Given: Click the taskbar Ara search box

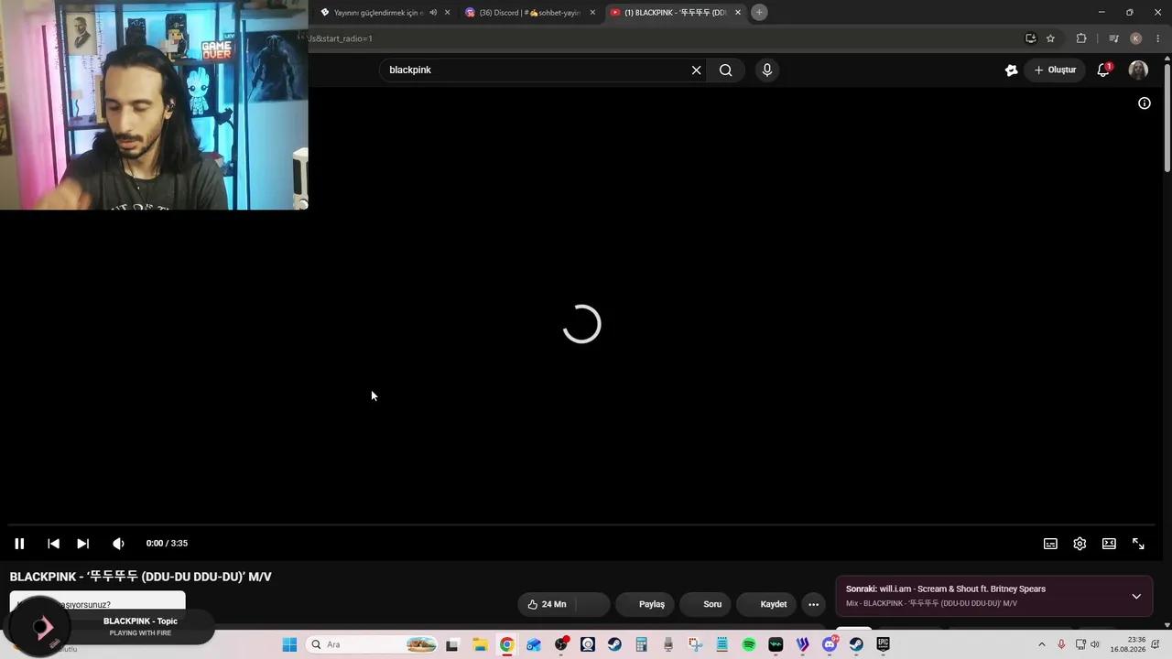Looking at the screenshot, I should pos(371,644).
